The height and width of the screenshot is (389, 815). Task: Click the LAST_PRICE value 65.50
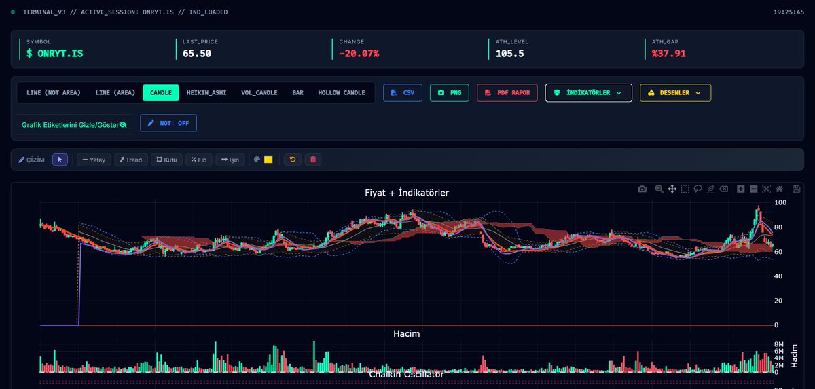coord(197,53)
